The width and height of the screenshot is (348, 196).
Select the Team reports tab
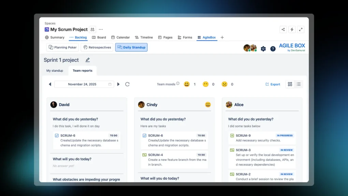pos(83,71)
